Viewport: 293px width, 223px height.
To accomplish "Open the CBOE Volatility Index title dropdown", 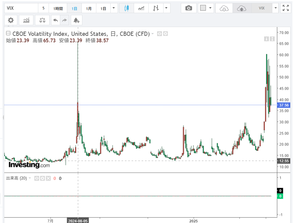I will pos(153,34).
